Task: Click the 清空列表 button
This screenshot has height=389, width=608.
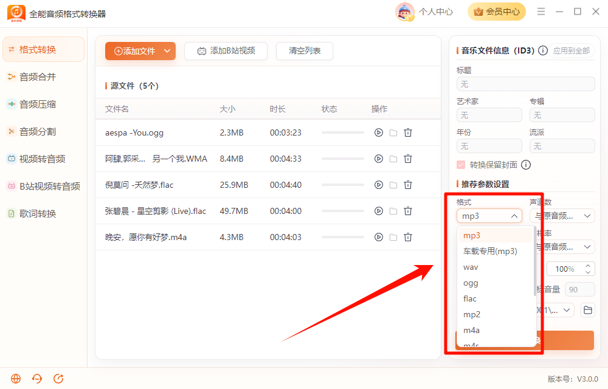Action: [x=305, y=51]
